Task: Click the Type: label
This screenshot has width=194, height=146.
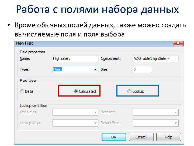Action: 25,69
